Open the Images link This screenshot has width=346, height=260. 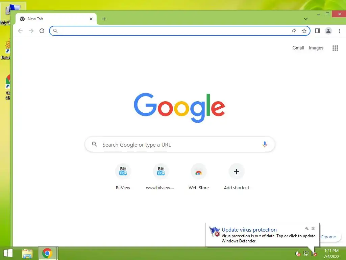coord(316,48)
